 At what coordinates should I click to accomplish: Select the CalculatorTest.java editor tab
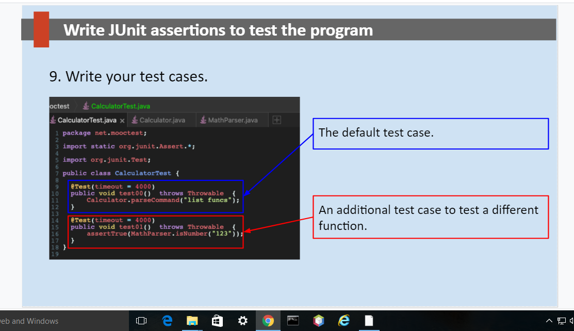point(85,120)
